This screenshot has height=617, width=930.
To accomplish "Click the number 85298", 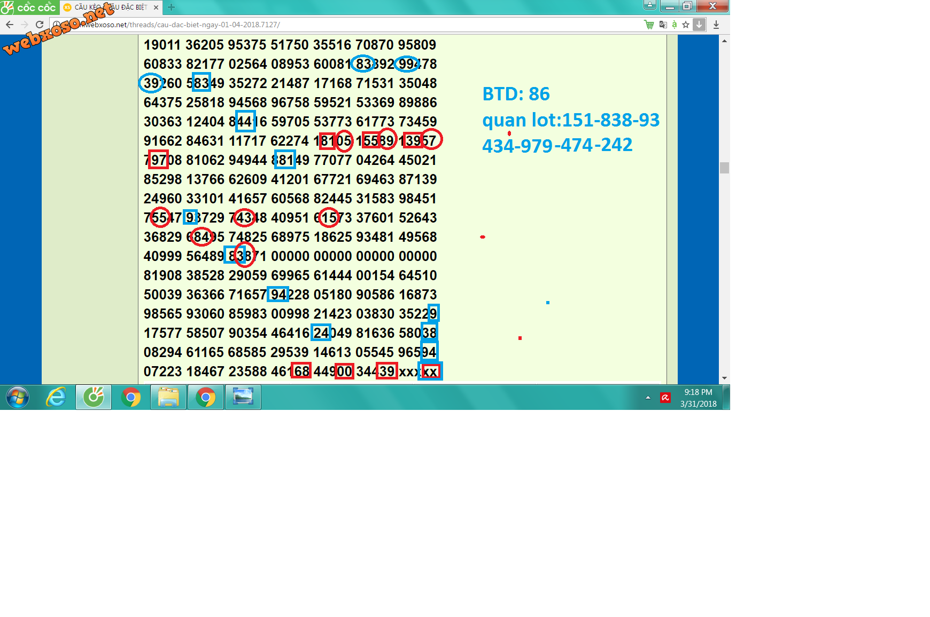I will (x=163, y=179).
